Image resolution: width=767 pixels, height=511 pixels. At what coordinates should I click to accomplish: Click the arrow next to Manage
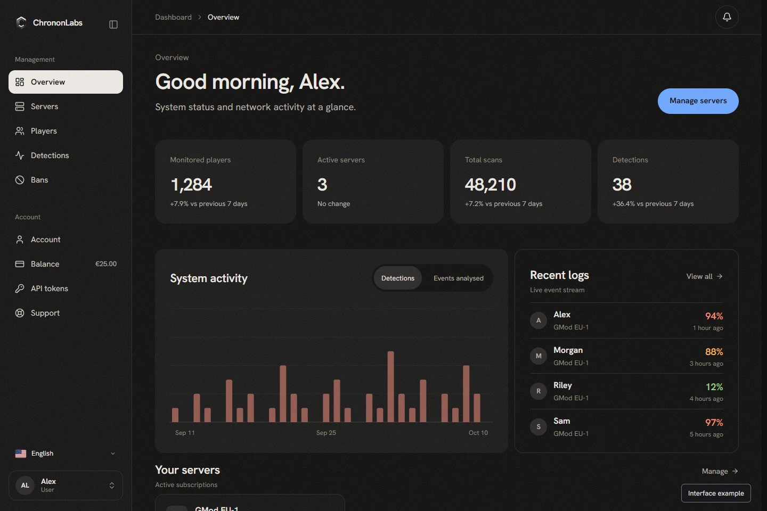pyautogui.click(x=735, y=471)
